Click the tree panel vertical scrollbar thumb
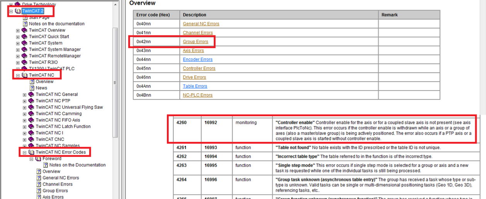Image resolution: width=486 pixels, height=199 pixels. [116, 83]
